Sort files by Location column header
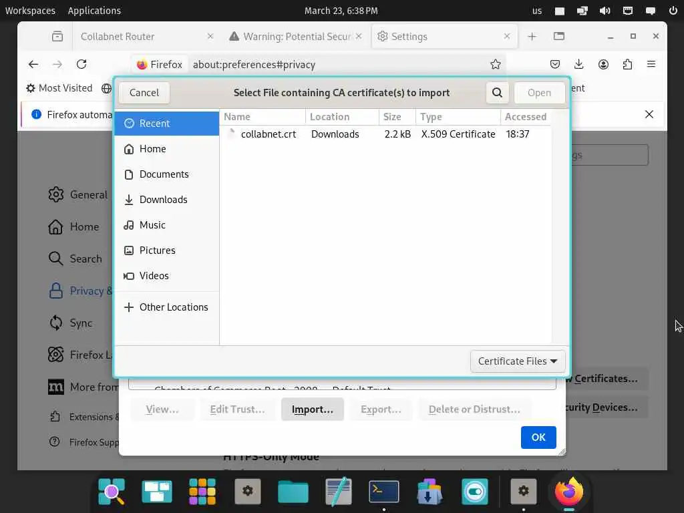Image resolution: width=684 pixels, height=513 pixels. click(x=342, y=116)
